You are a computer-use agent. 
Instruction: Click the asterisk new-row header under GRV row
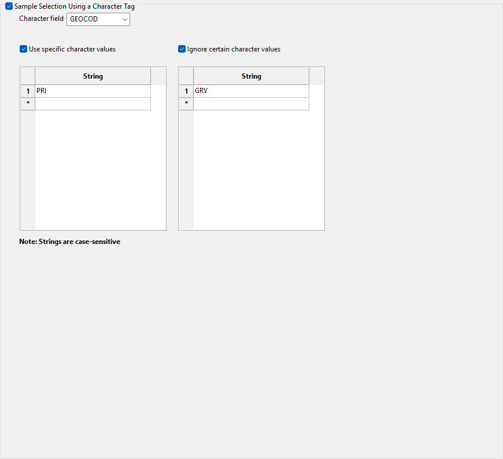point(186,104)
